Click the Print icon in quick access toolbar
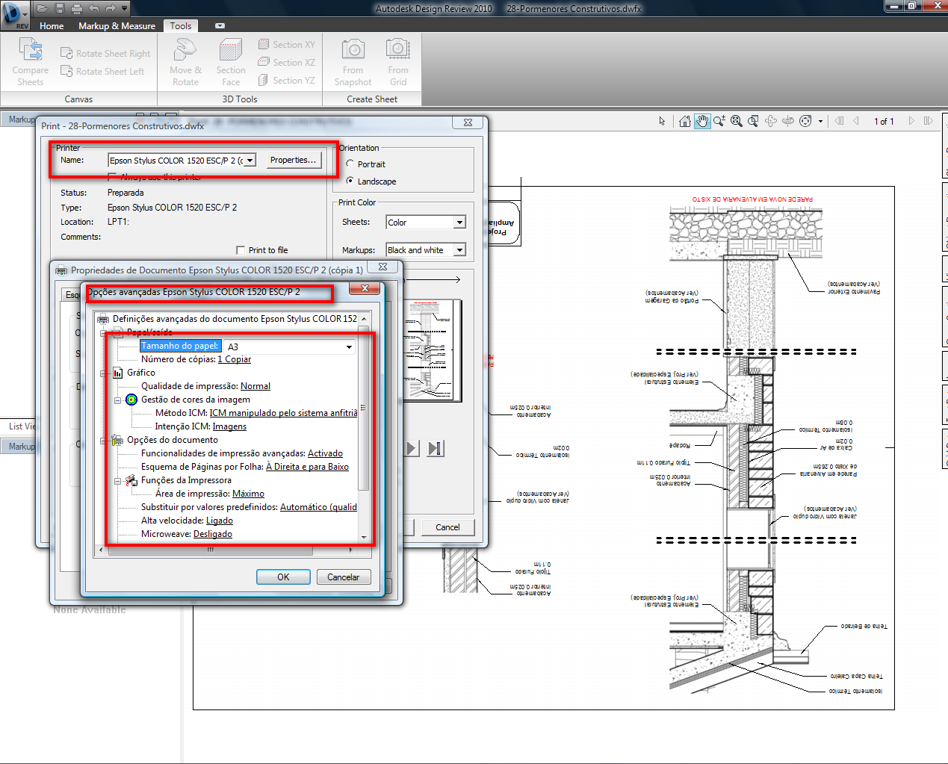This screenshot has height=764, width=948. tap(76, 8)
